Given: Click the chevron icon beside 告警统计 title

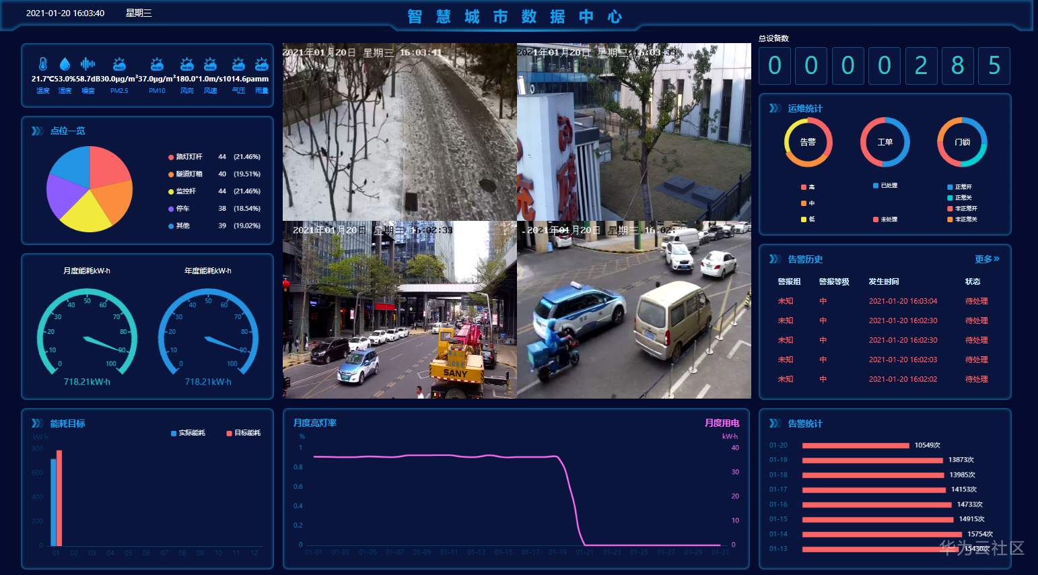Looking at the screenshot, I should pyautogui.click(x=775, y=424).
